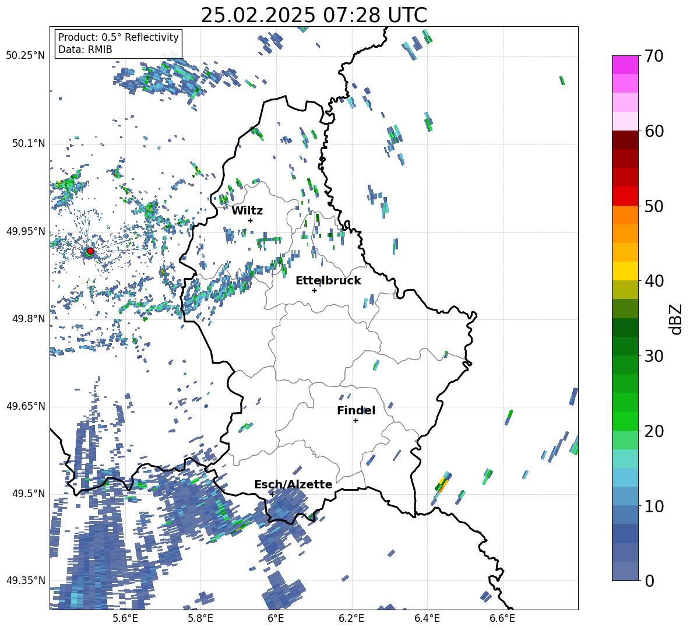The width and height of the screenshot is (690, 630).
Task: Click the 50 tick on the colorbar
Action: [x=654, y=206]
